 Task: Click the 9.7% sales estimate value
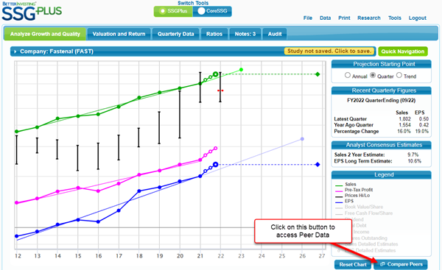click(x=413, y=154)
